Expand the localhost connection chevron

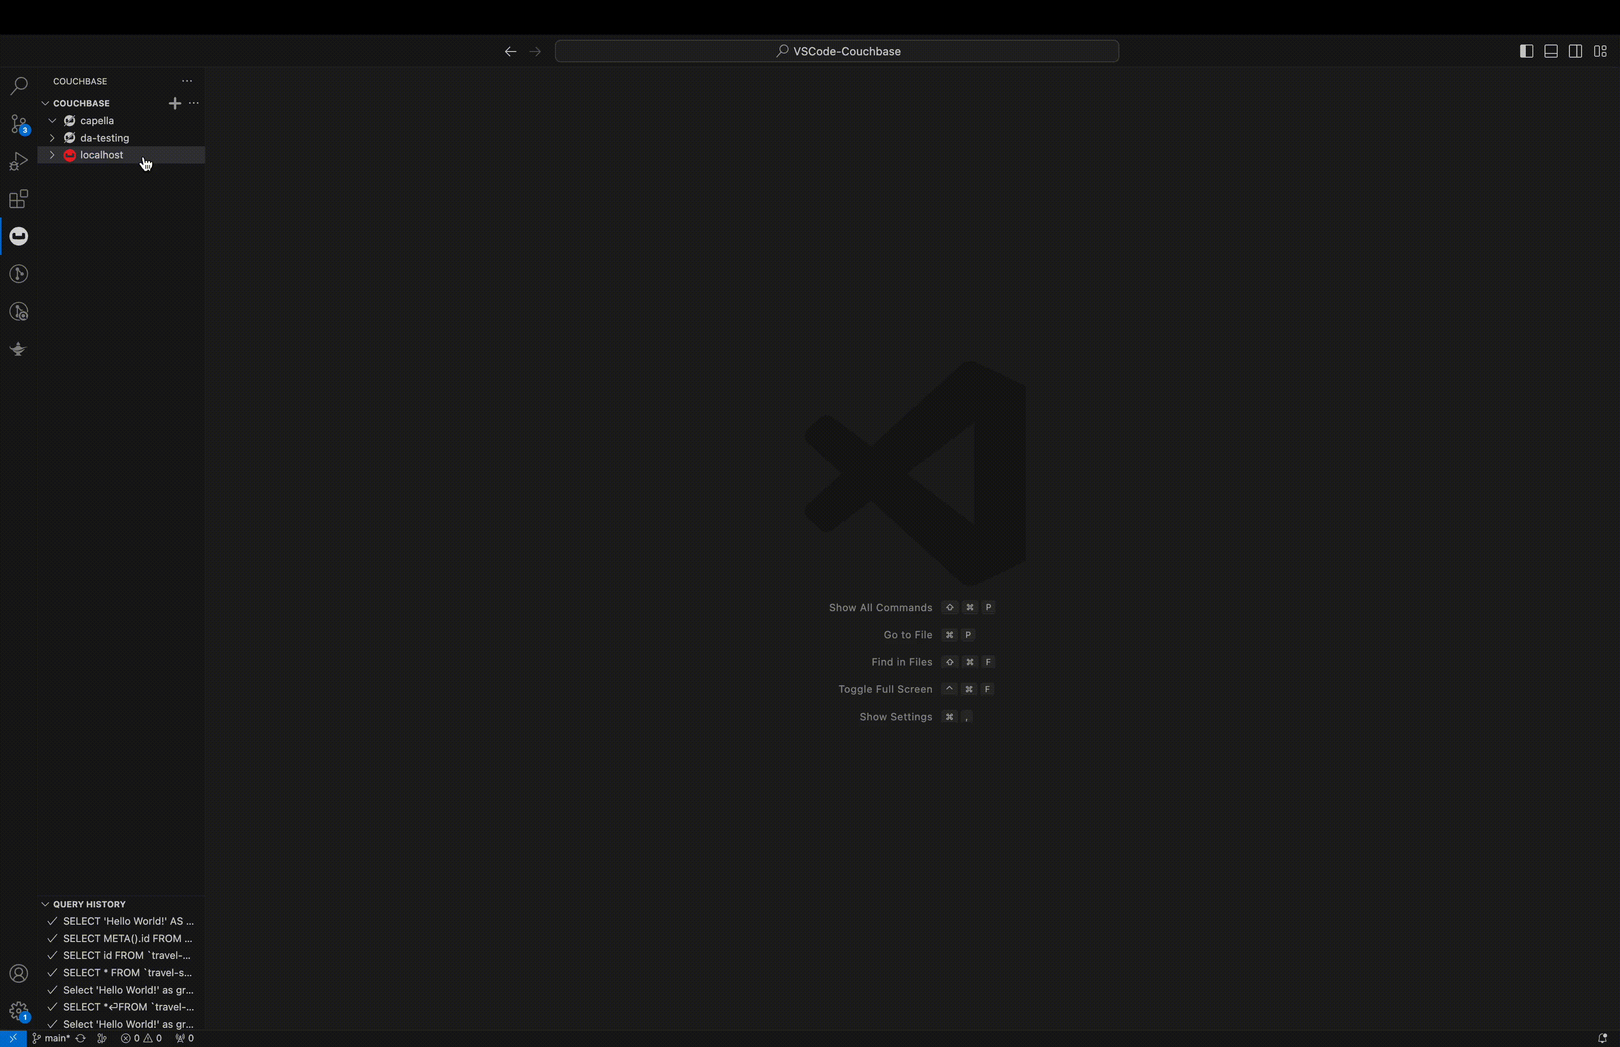click(52, 155)
